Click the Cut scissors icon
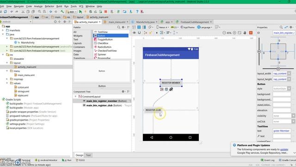Screen dimensions: 296x167 [x=23, y=12]
